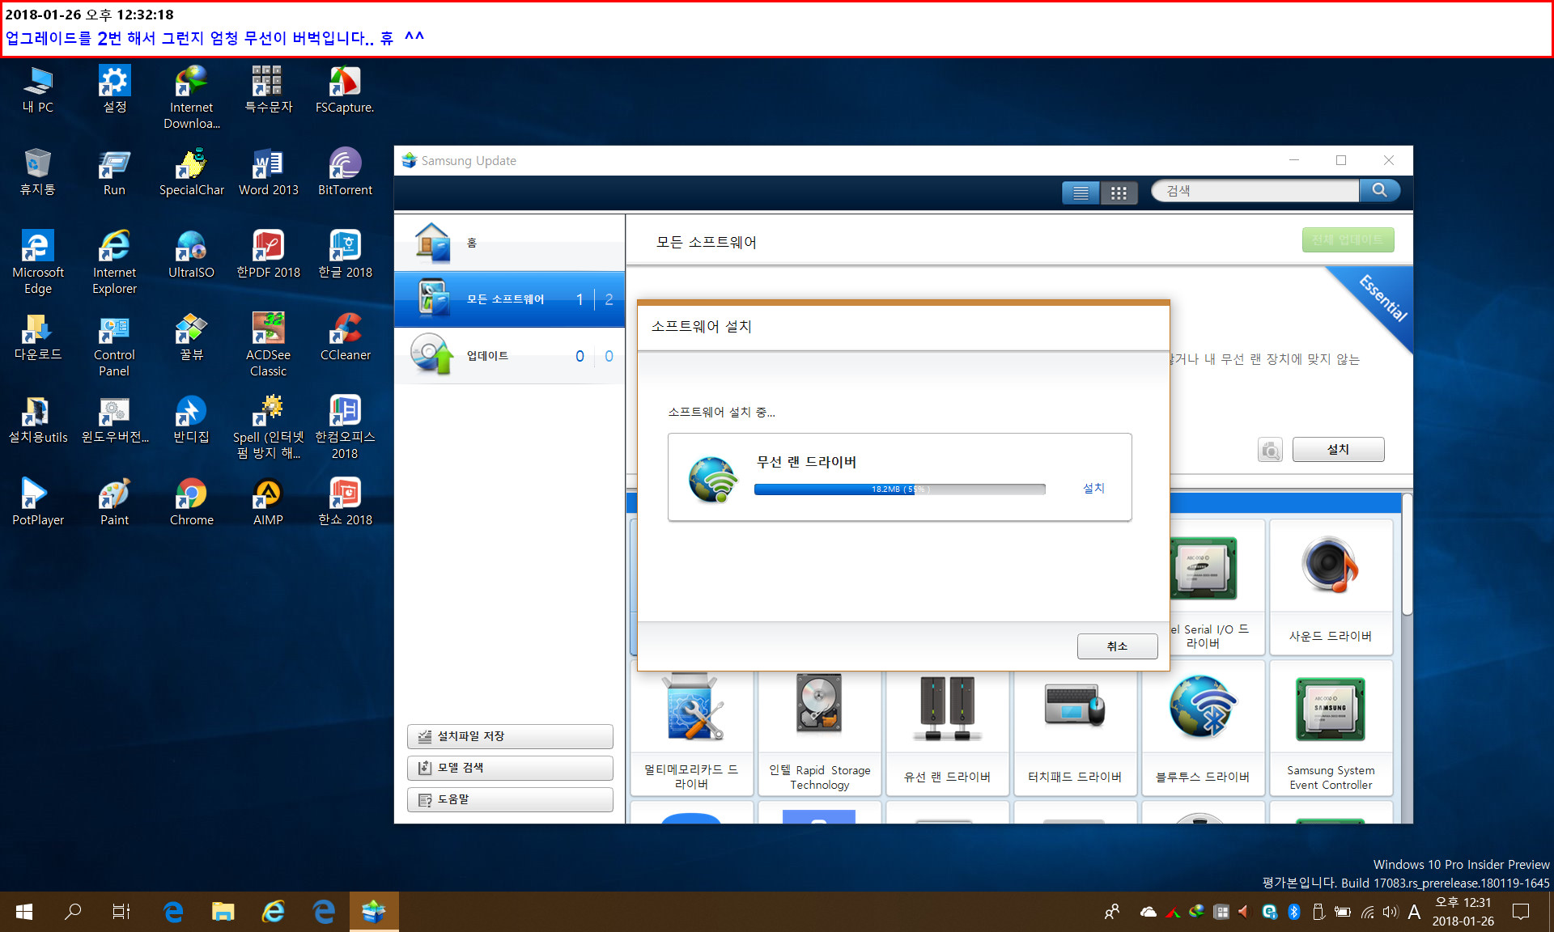Open ACDSee Classic desktop icon
The image size is (1554, 932).
[x=268, y=345]
